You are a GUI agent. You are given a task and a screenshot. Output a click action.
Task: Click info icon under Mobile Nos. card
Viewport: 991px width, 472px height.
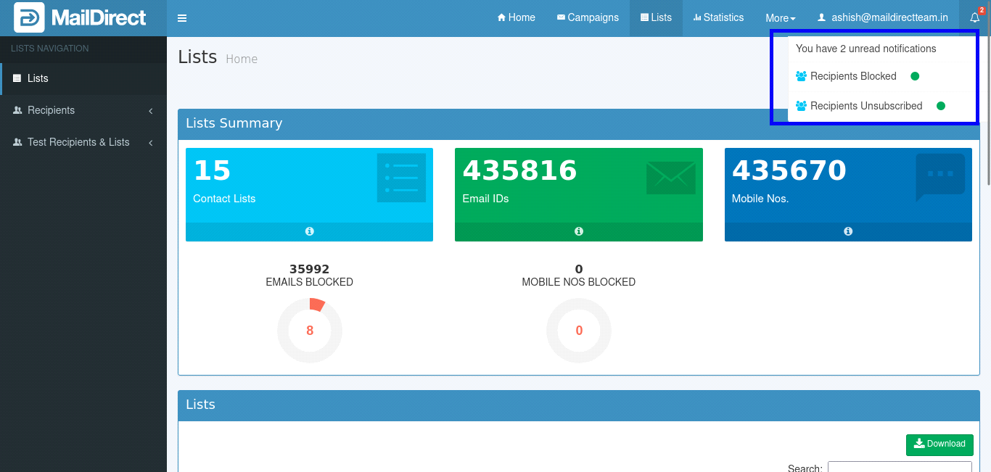(x=847, y=231)
